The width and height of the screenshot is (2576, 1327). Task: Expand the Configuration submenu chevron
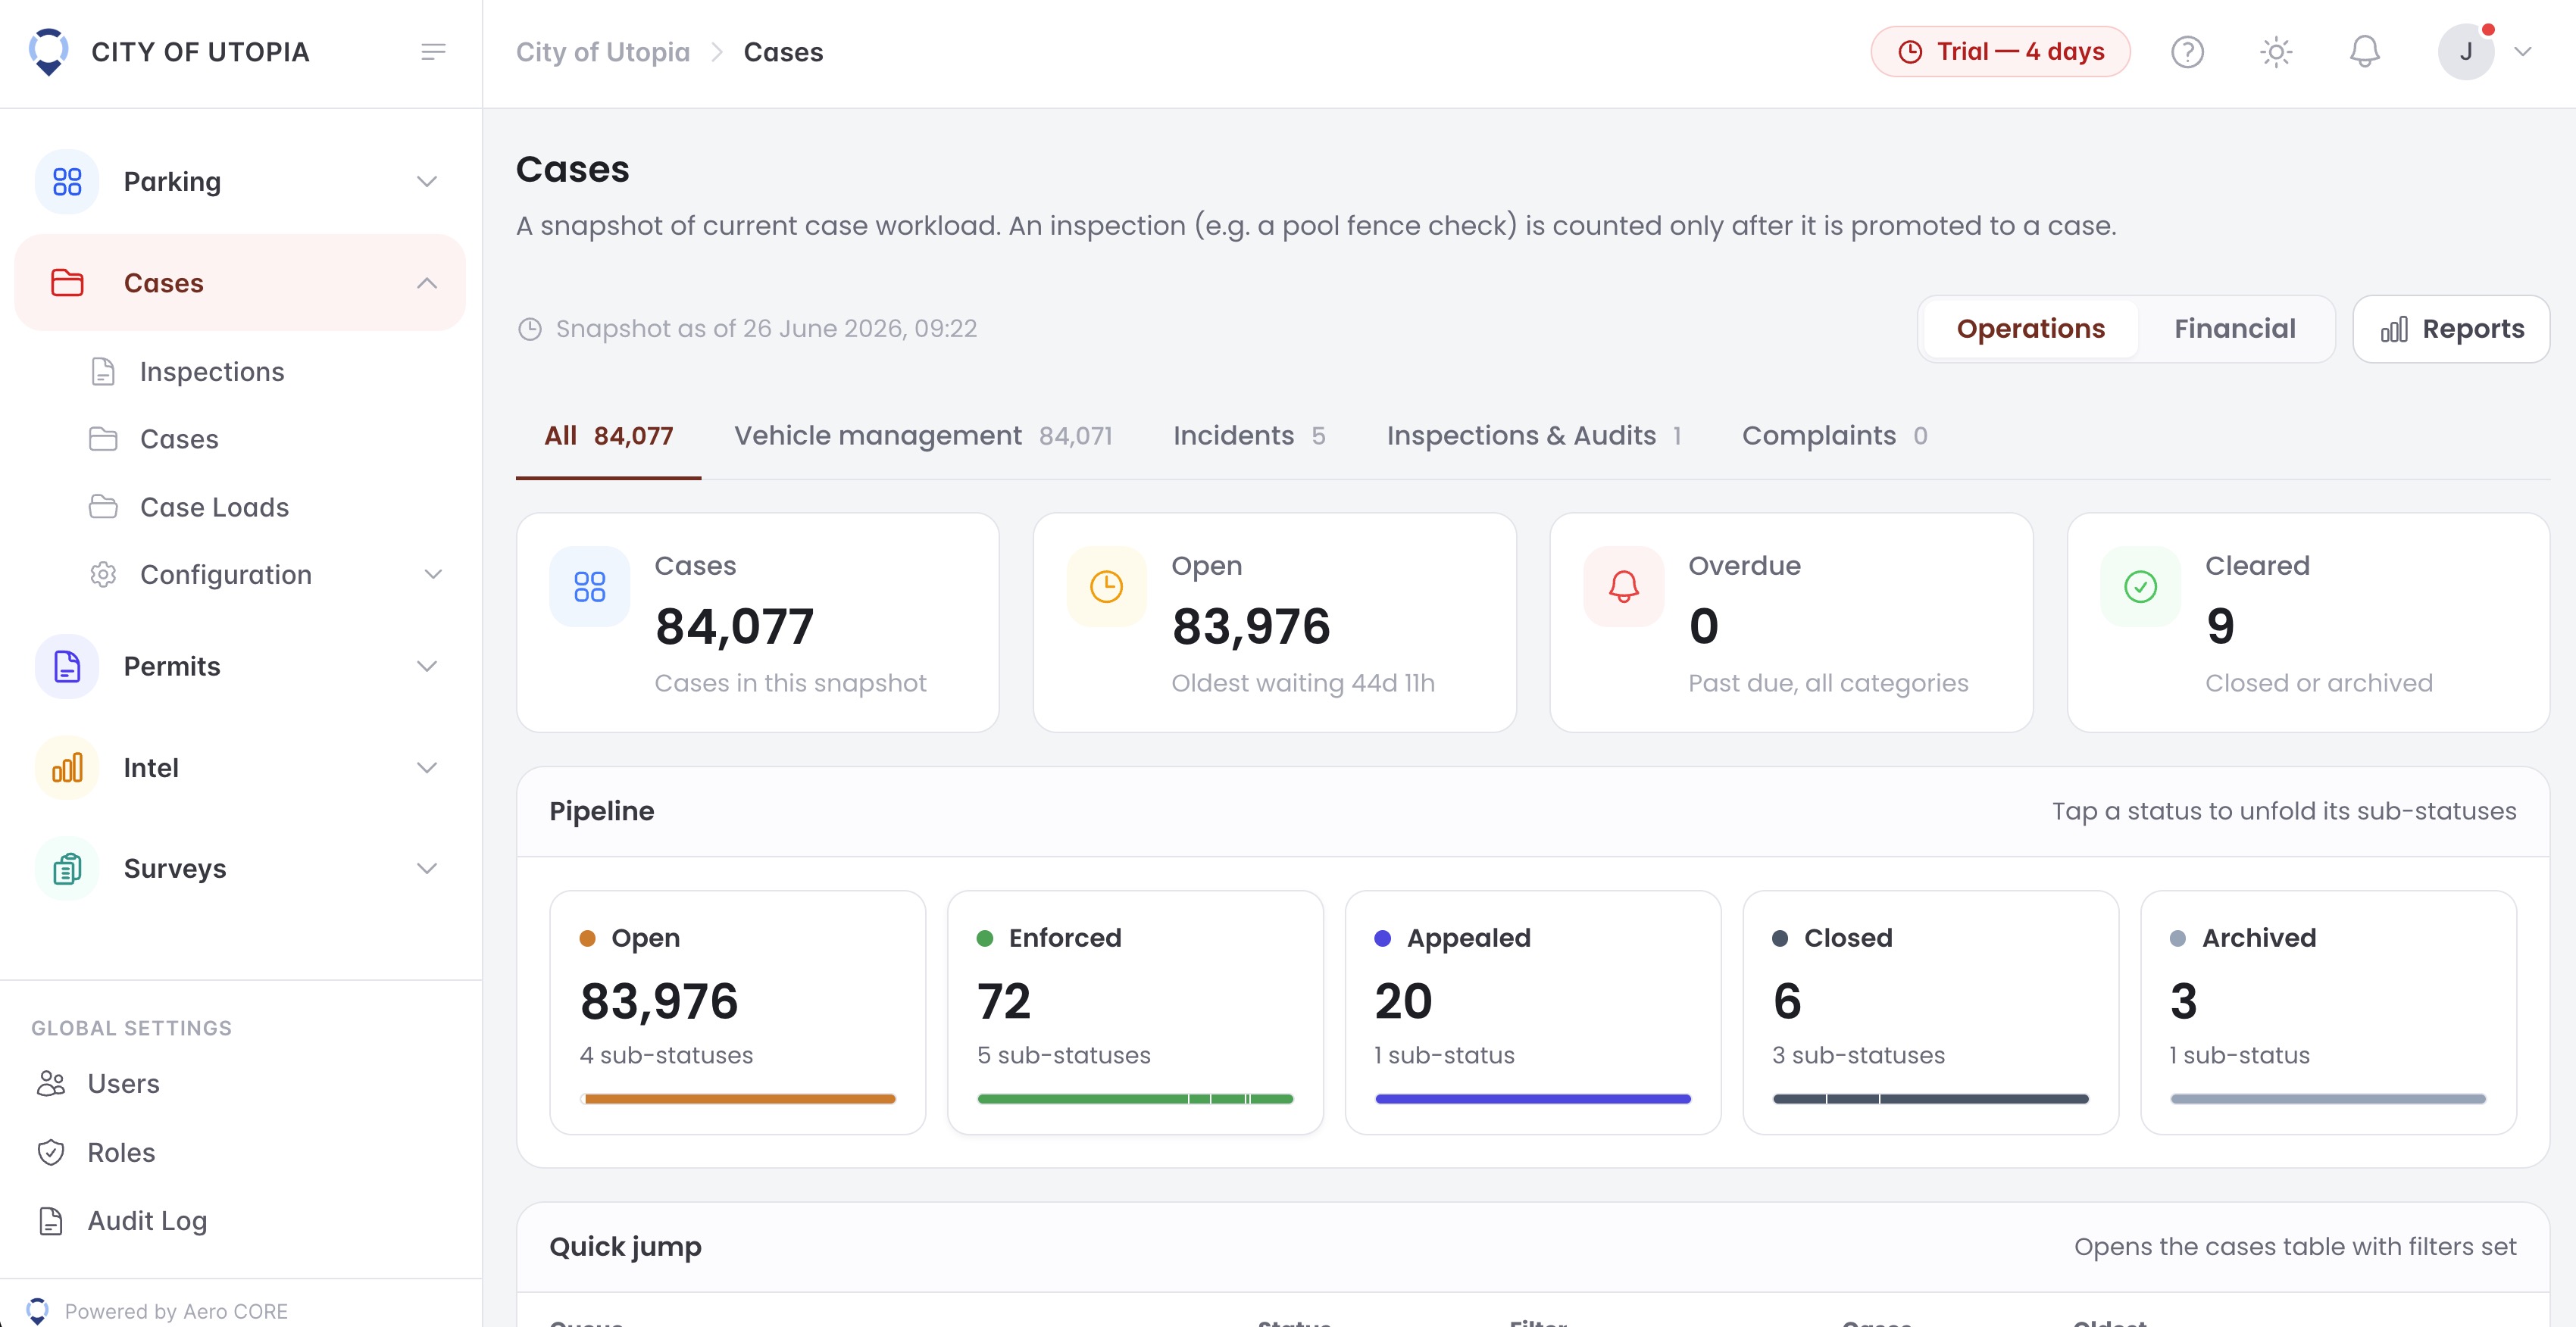click(433, 575)
